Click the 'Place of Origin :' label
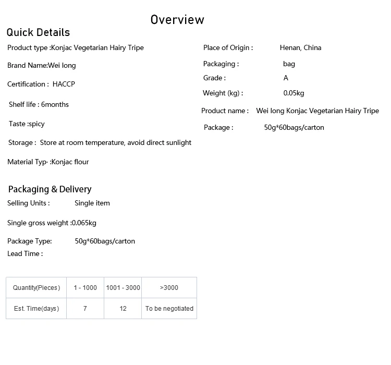391x365 pixels. pos(228,47)
